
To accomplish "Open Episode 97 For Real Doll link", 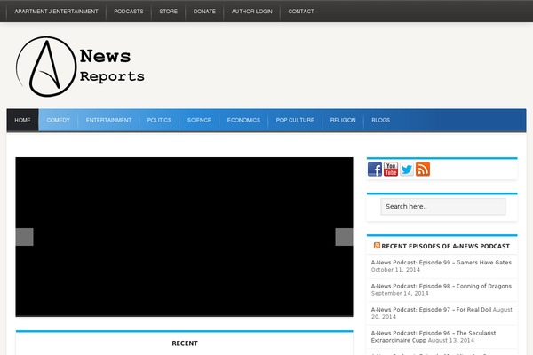I will coord(431,310).
